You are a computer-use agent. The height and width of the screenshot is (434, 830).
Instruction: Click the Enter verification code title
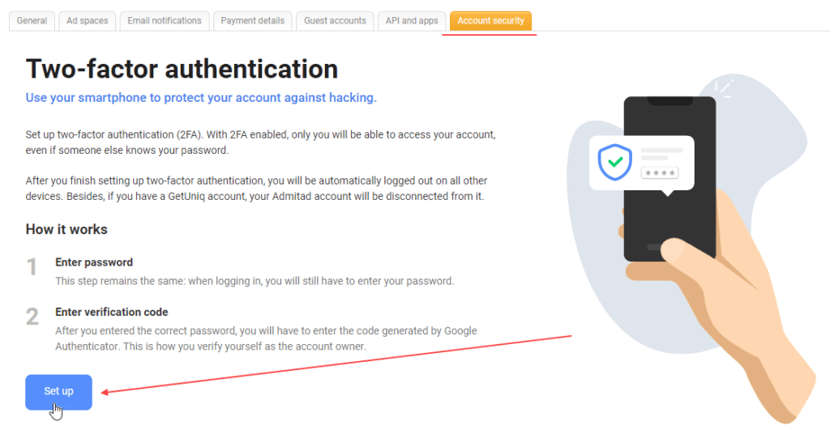point(112,312)
